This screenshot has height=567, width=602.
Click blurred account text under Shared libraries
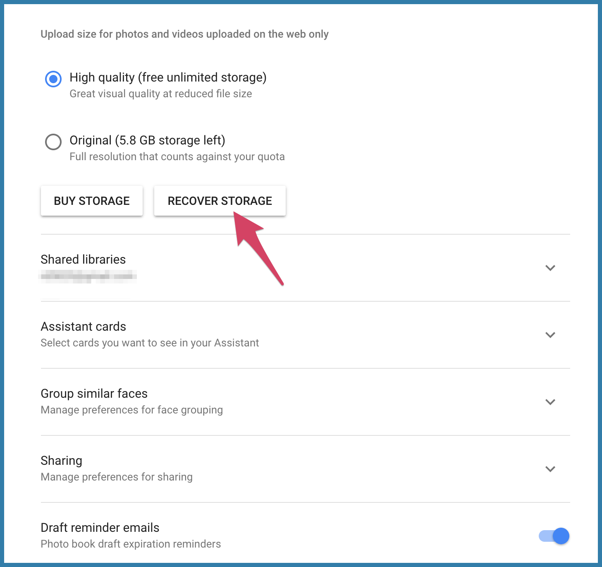pyautogui.click(x=88, y=276)
